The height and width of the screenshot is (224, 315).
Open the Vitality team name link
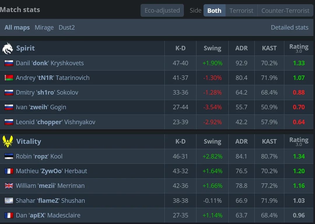coord(29,141)
